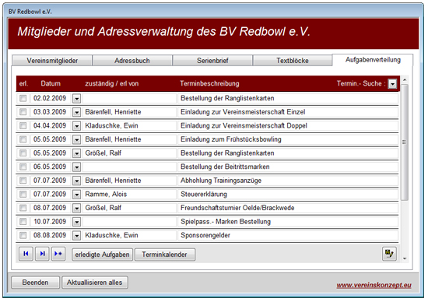Tick checkbox for Freundschaftsturnier Oelde/Brackwede
Viewport: 428px width, 302px height.
pyautogui.click(x=23, y=208)
